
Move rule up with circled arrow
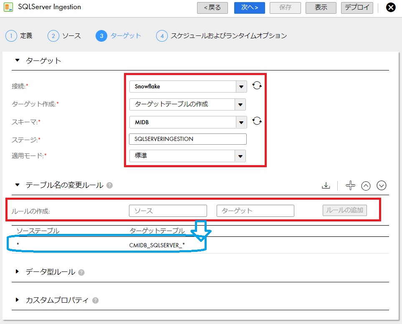click(366, 186)
